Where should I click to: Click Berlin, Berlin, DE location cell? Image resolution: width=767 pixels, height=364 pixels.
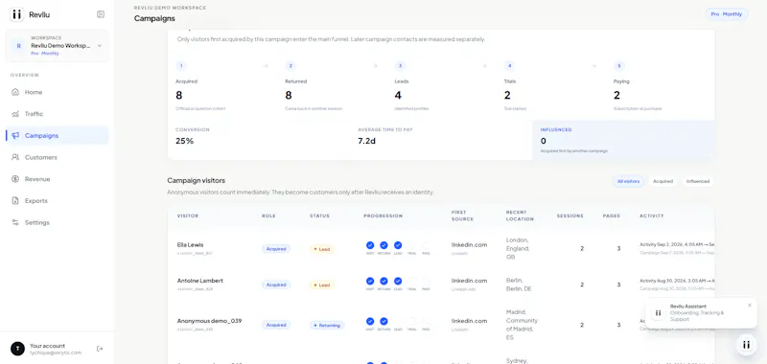[519, 284]
